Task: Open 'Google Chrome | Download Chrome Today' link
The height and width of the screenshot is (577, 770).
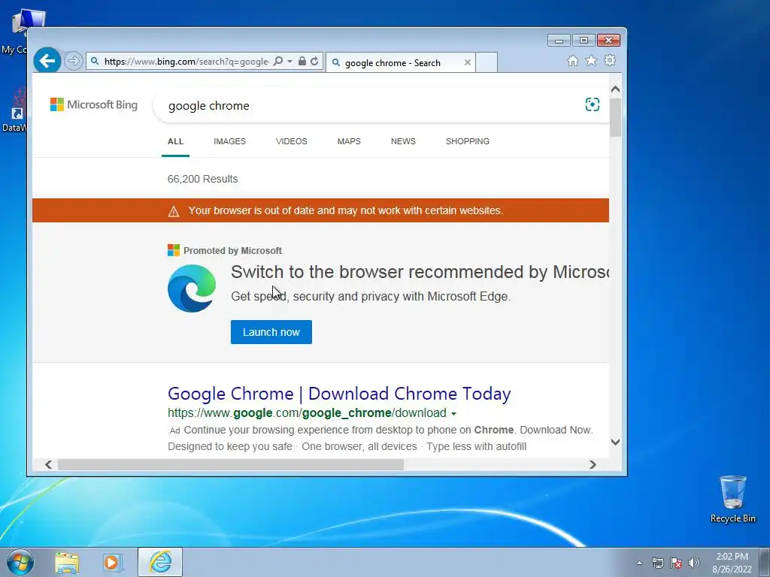Action: point(339,394)
